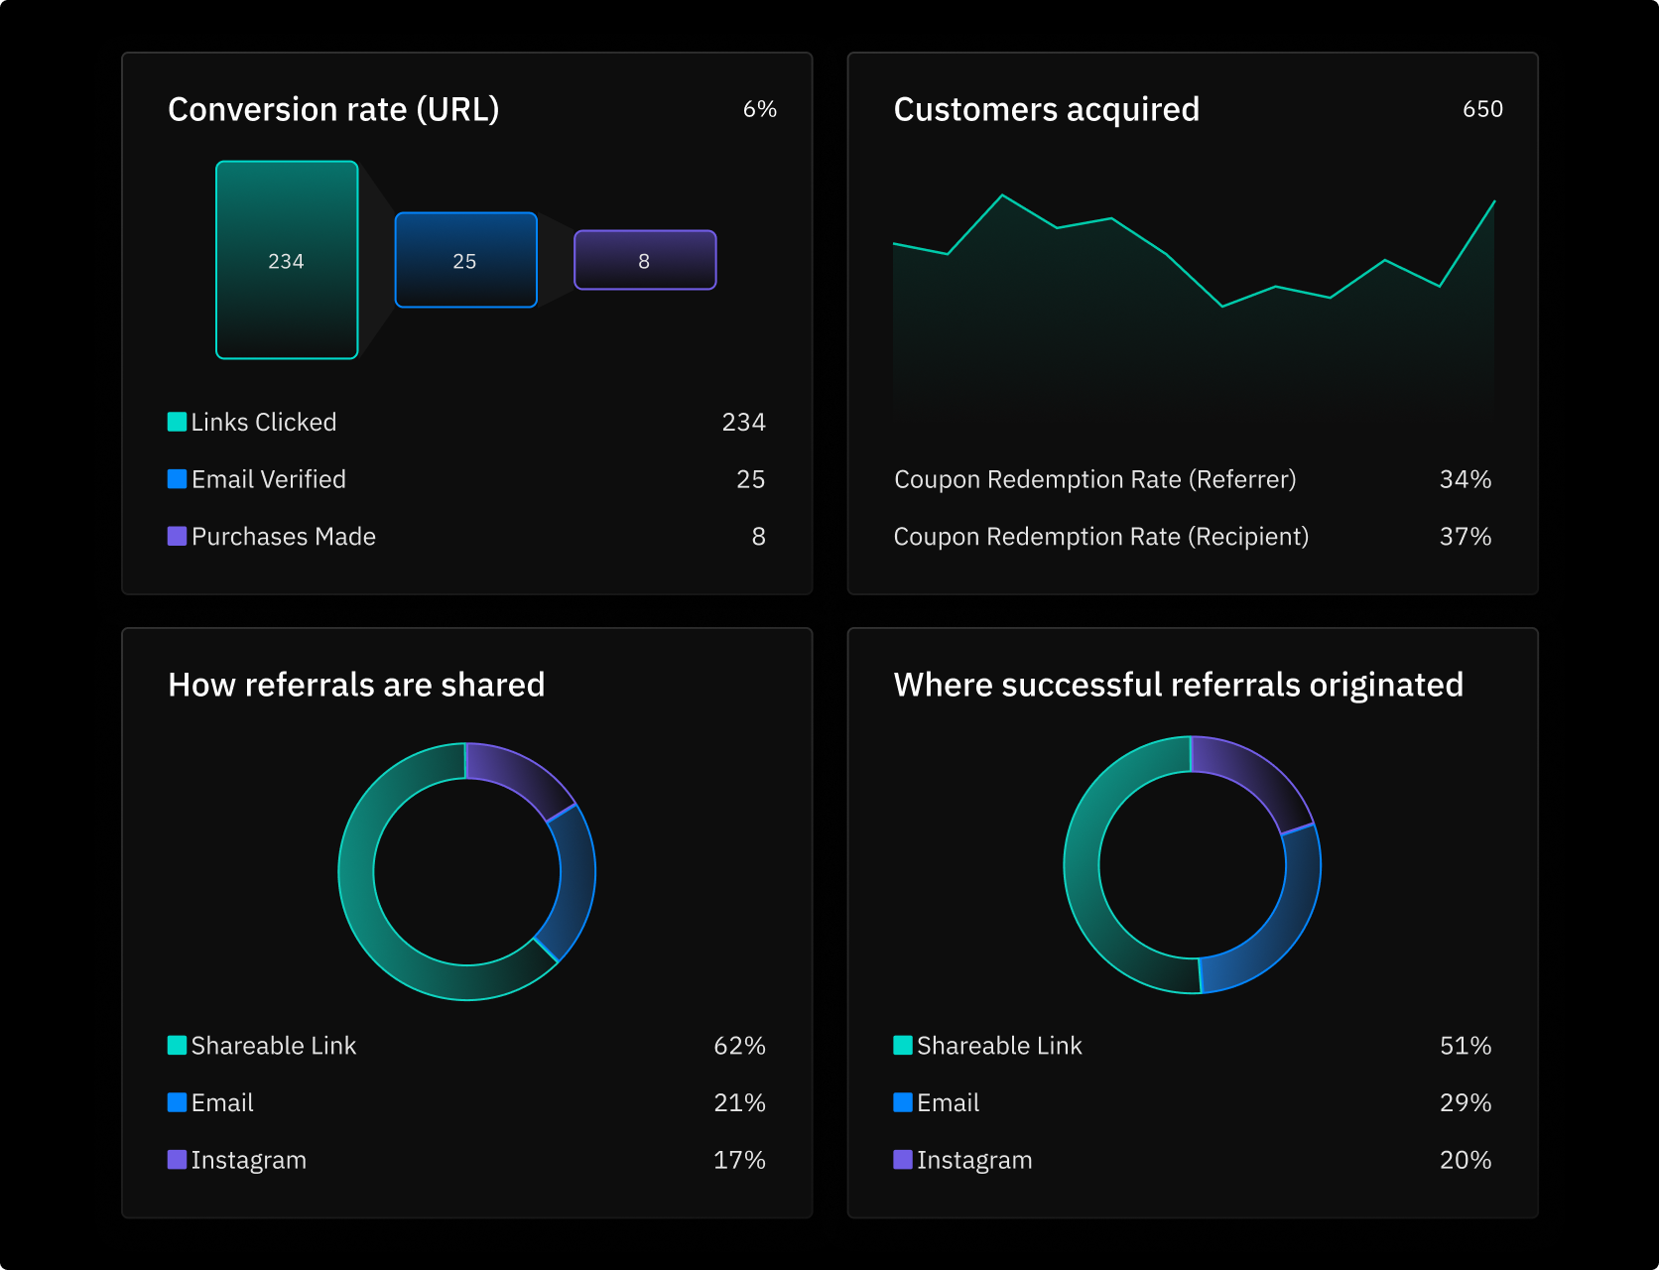Click Shareable Link swatch in How referrals are shared

click(x=177, y=1045)
